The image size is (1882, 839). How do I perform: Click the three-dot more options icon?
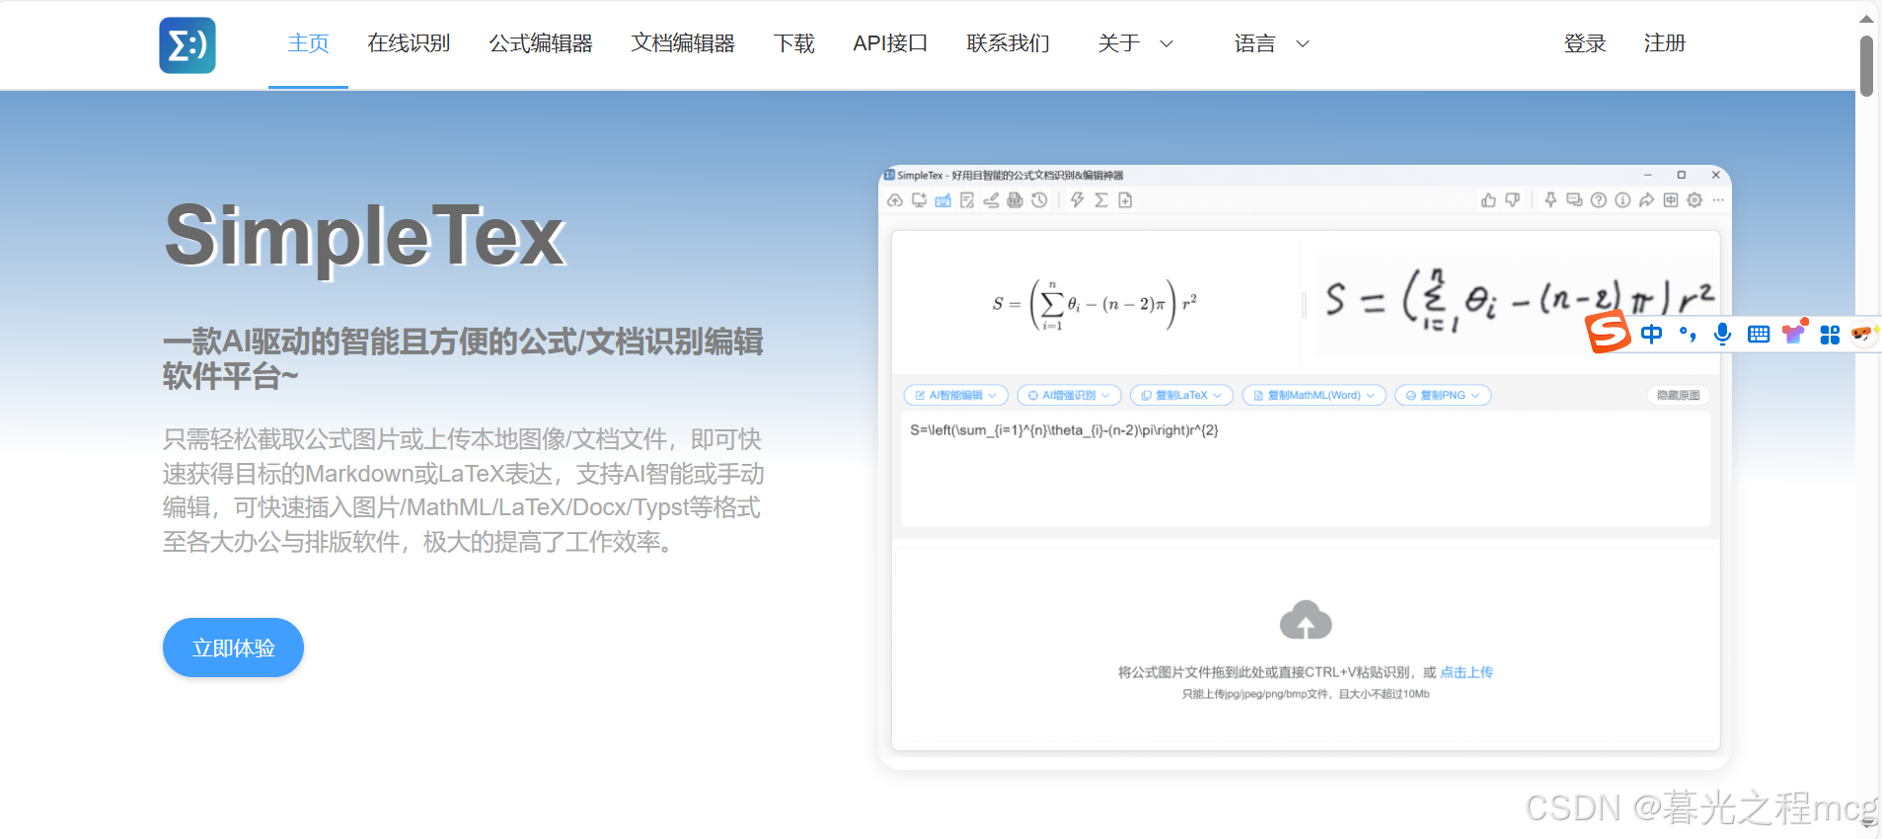[1718, 200]
